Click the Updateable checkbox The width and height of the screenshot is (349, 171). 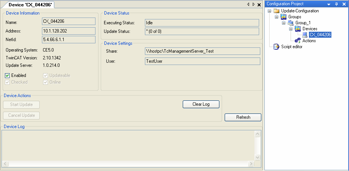(46, 76)
